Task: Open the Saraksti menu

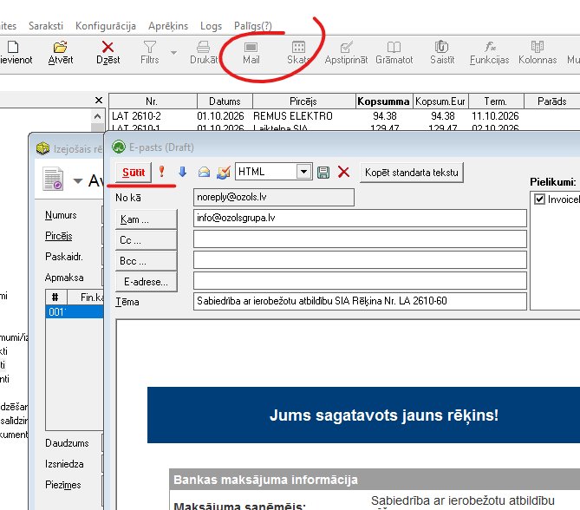Action: point(46,26)
